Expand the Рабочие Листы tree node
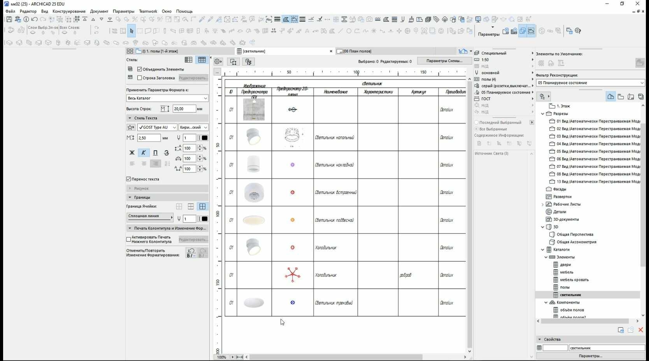The height and width of the screenshot is (361, 649). 543,204
